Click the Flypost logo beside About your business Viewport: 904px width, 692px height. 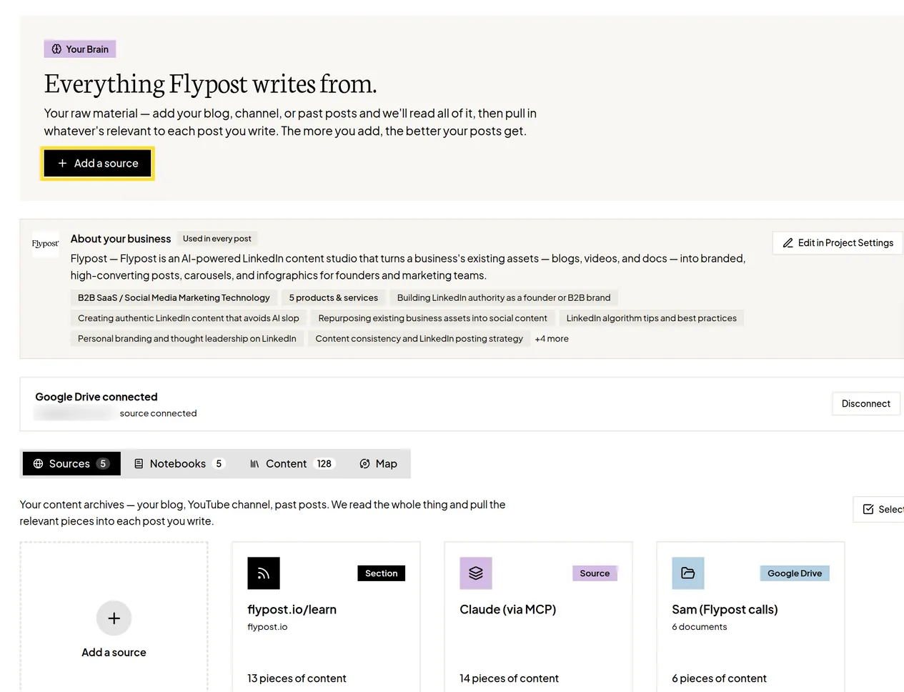[46, 244]
